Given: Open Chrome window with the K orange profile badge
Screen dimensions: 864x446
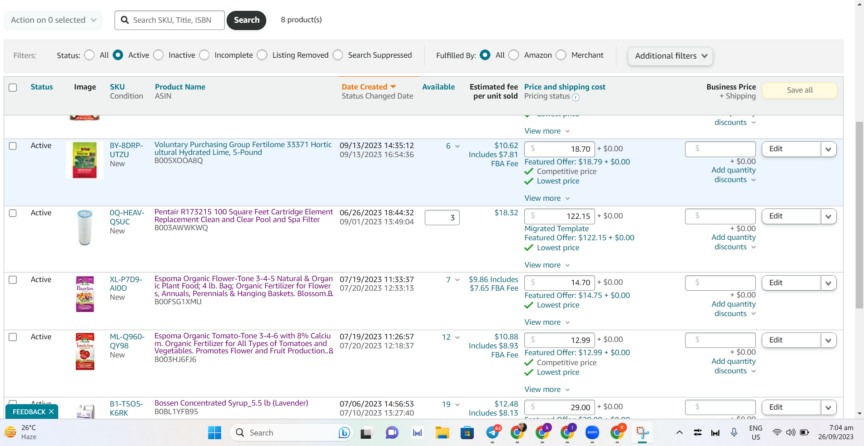Looking at the screenshot, I should [x=617, y=432].
